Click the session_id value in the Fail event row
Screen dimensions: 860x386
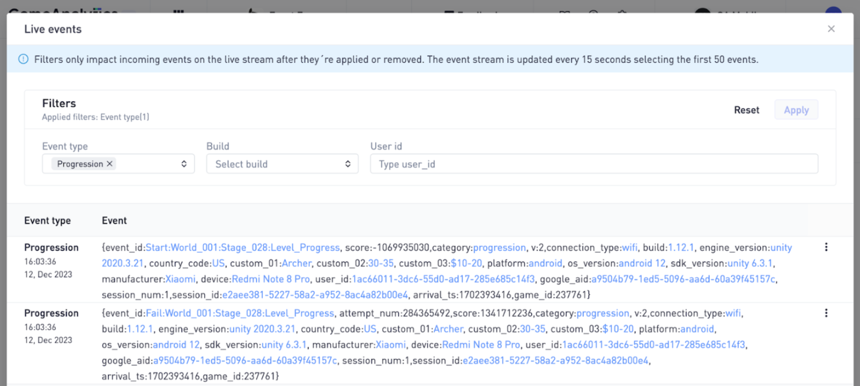pos(556,360)
